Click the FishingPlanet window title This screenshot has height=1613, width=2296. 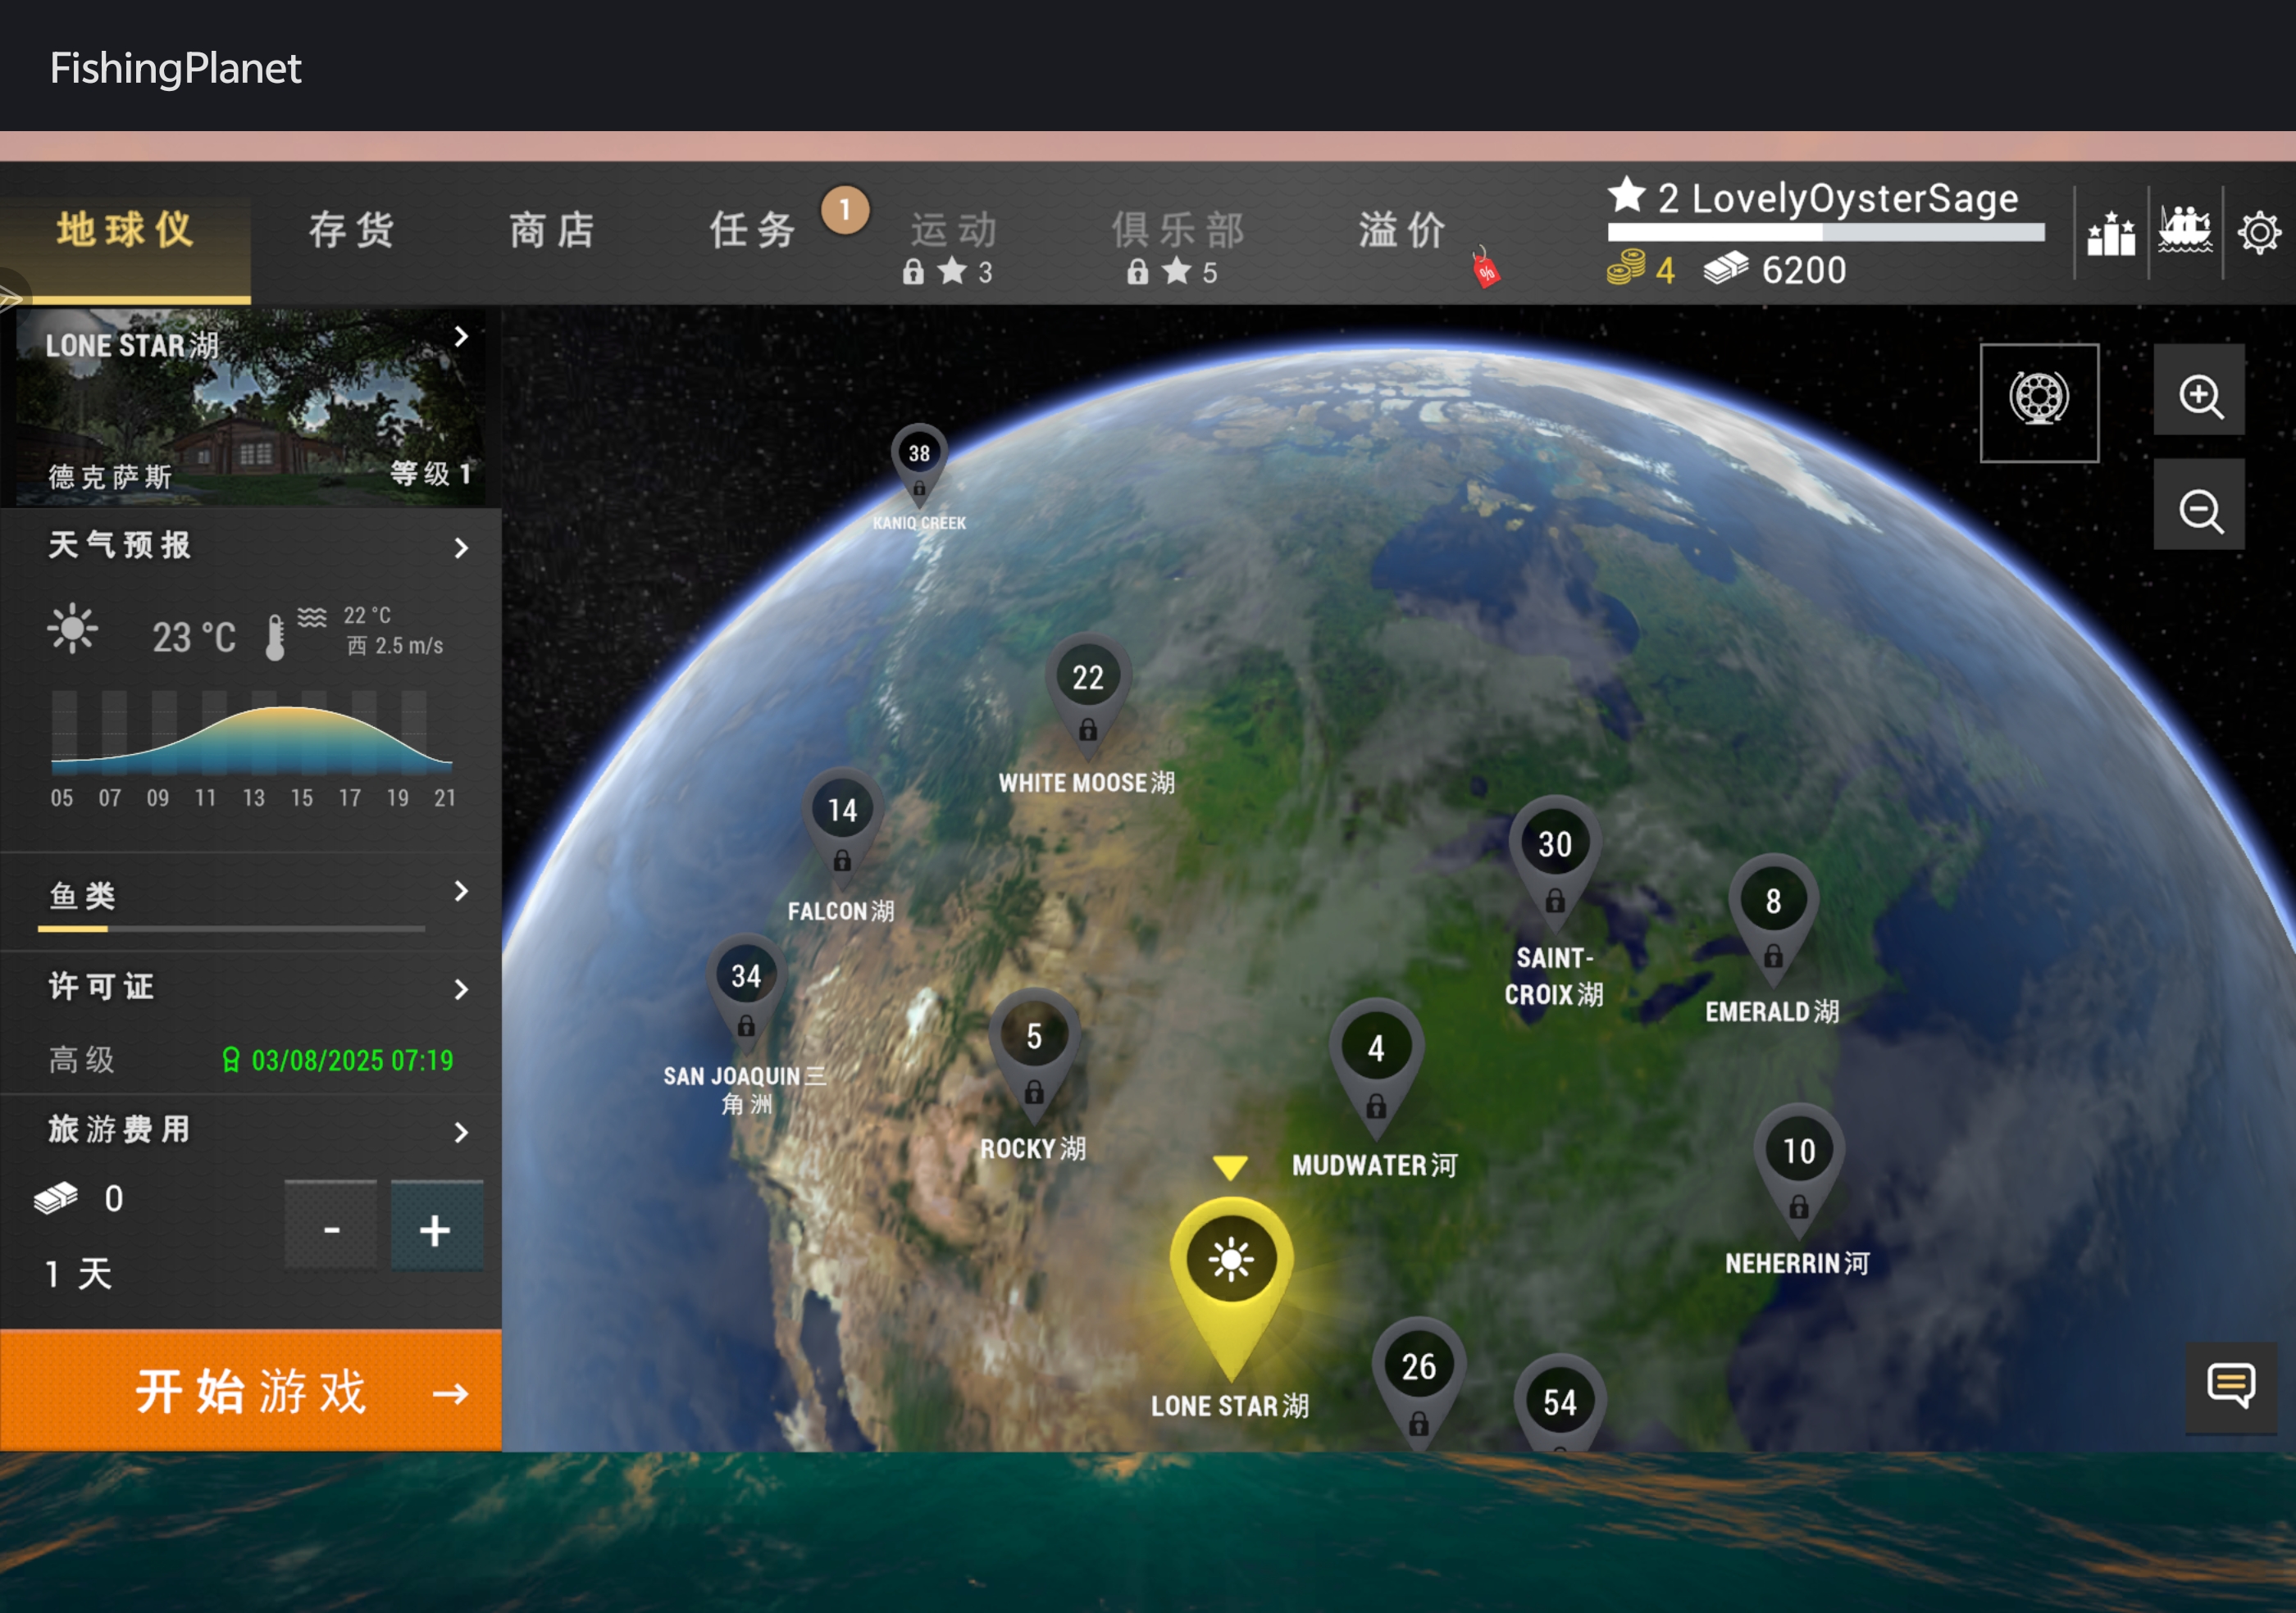pos(176,68)
